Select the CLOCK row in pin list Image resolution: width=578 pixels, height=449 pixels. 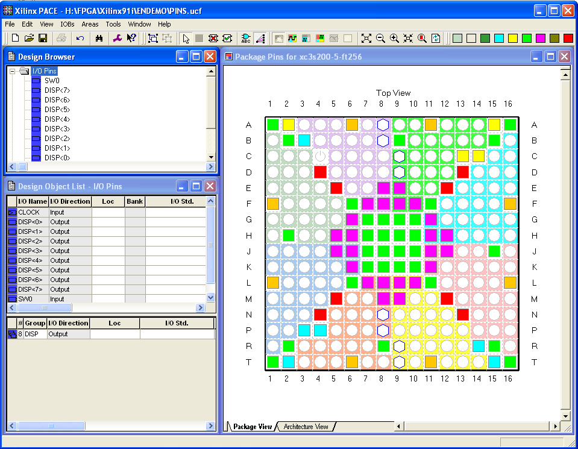107,212
